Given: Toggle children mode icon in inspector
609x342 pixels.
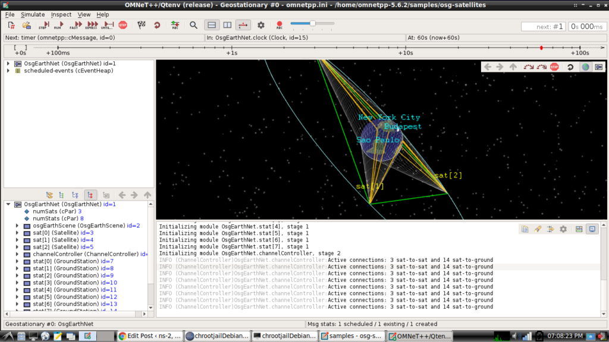Looking at the screenshot, I should tap(90, 195).
